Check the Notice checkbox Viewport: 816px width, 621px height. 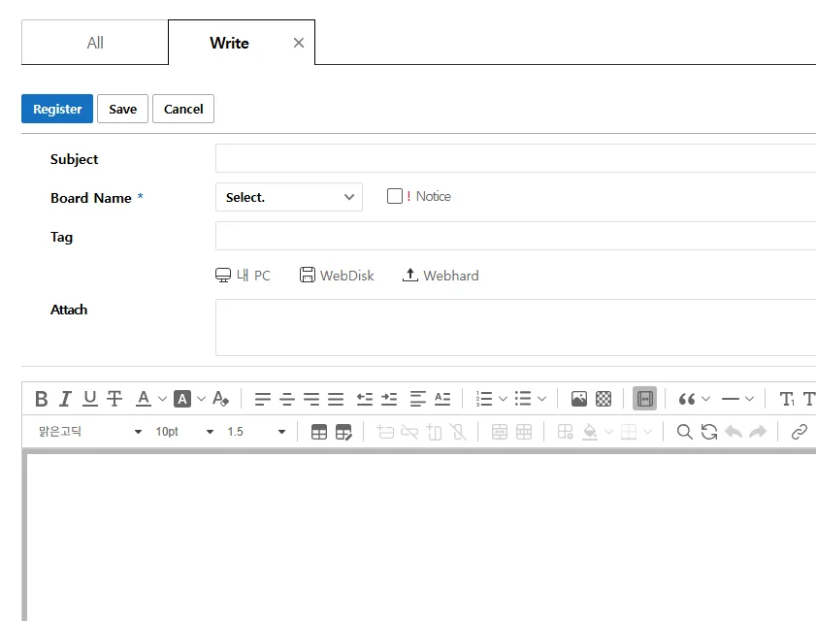(395, 196)
